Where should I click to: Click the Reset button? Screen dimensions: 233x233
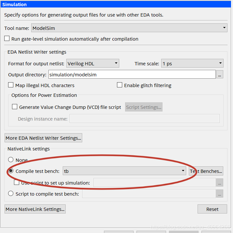[x=212, y=209]
